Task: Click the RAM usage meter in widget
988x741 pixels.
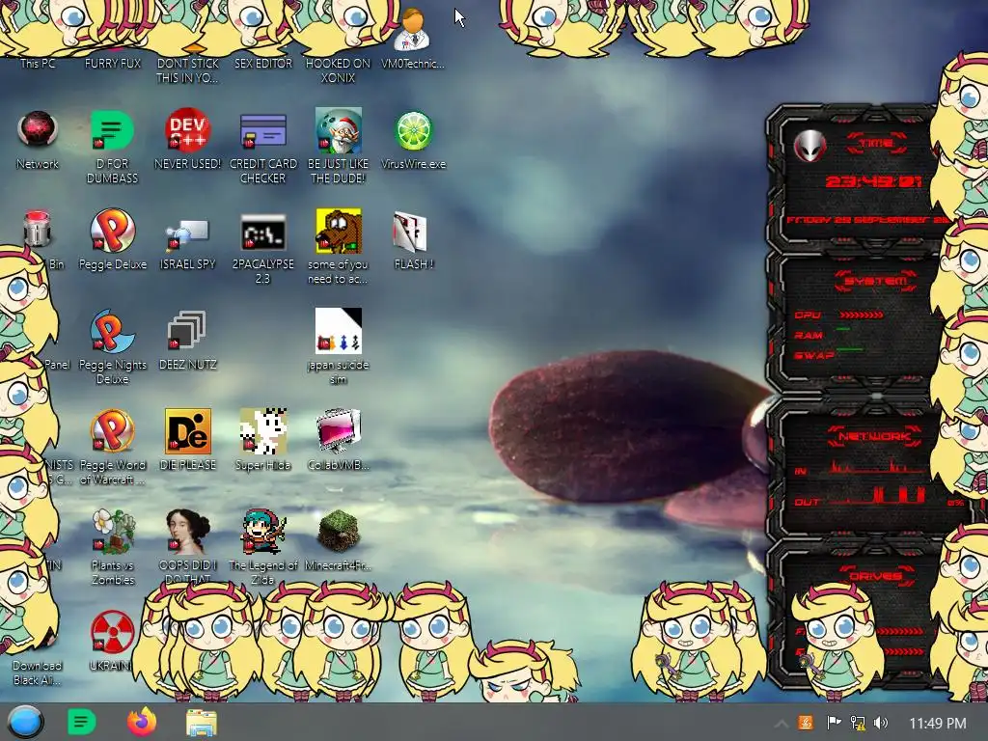Action: tap(843, 329)
